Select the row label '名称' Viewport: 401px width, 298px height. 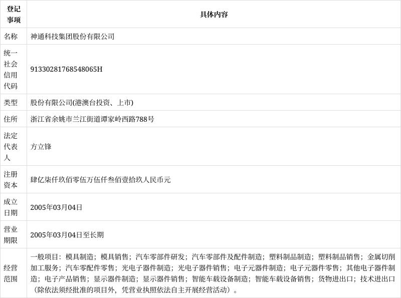coord(11,36)
